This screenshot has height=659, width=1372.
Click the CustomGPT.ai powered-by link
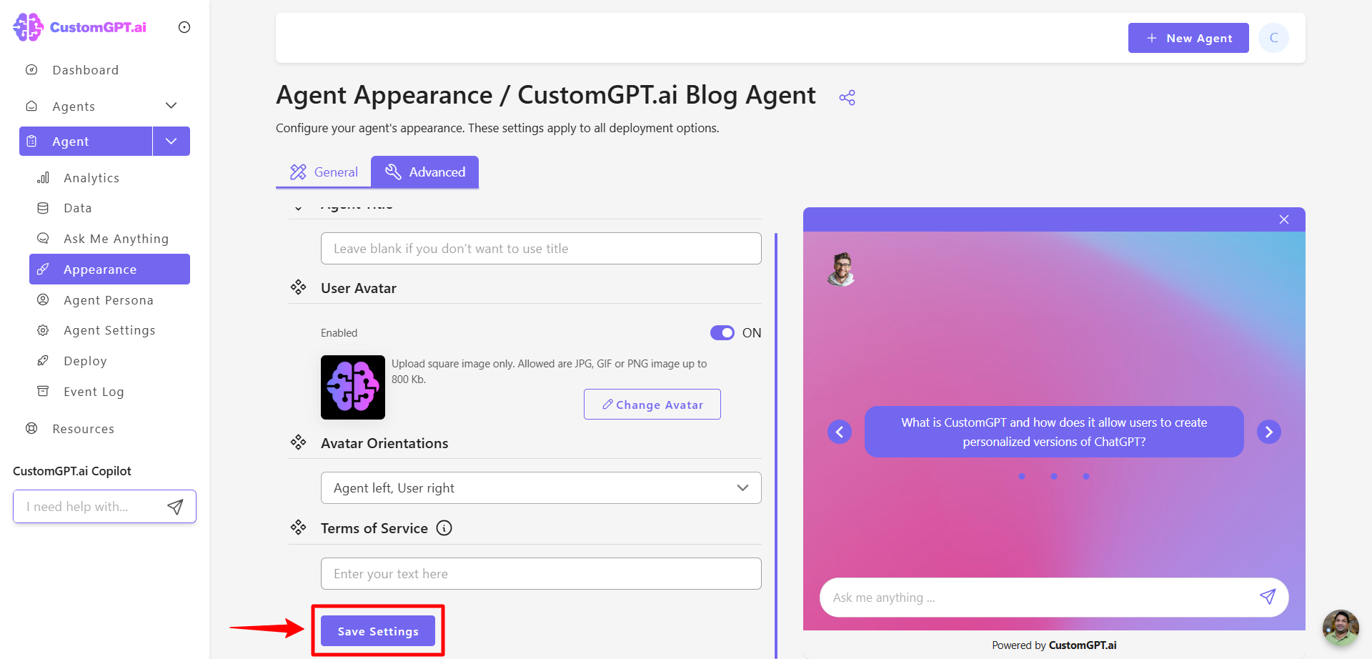tap(1083, 645)
